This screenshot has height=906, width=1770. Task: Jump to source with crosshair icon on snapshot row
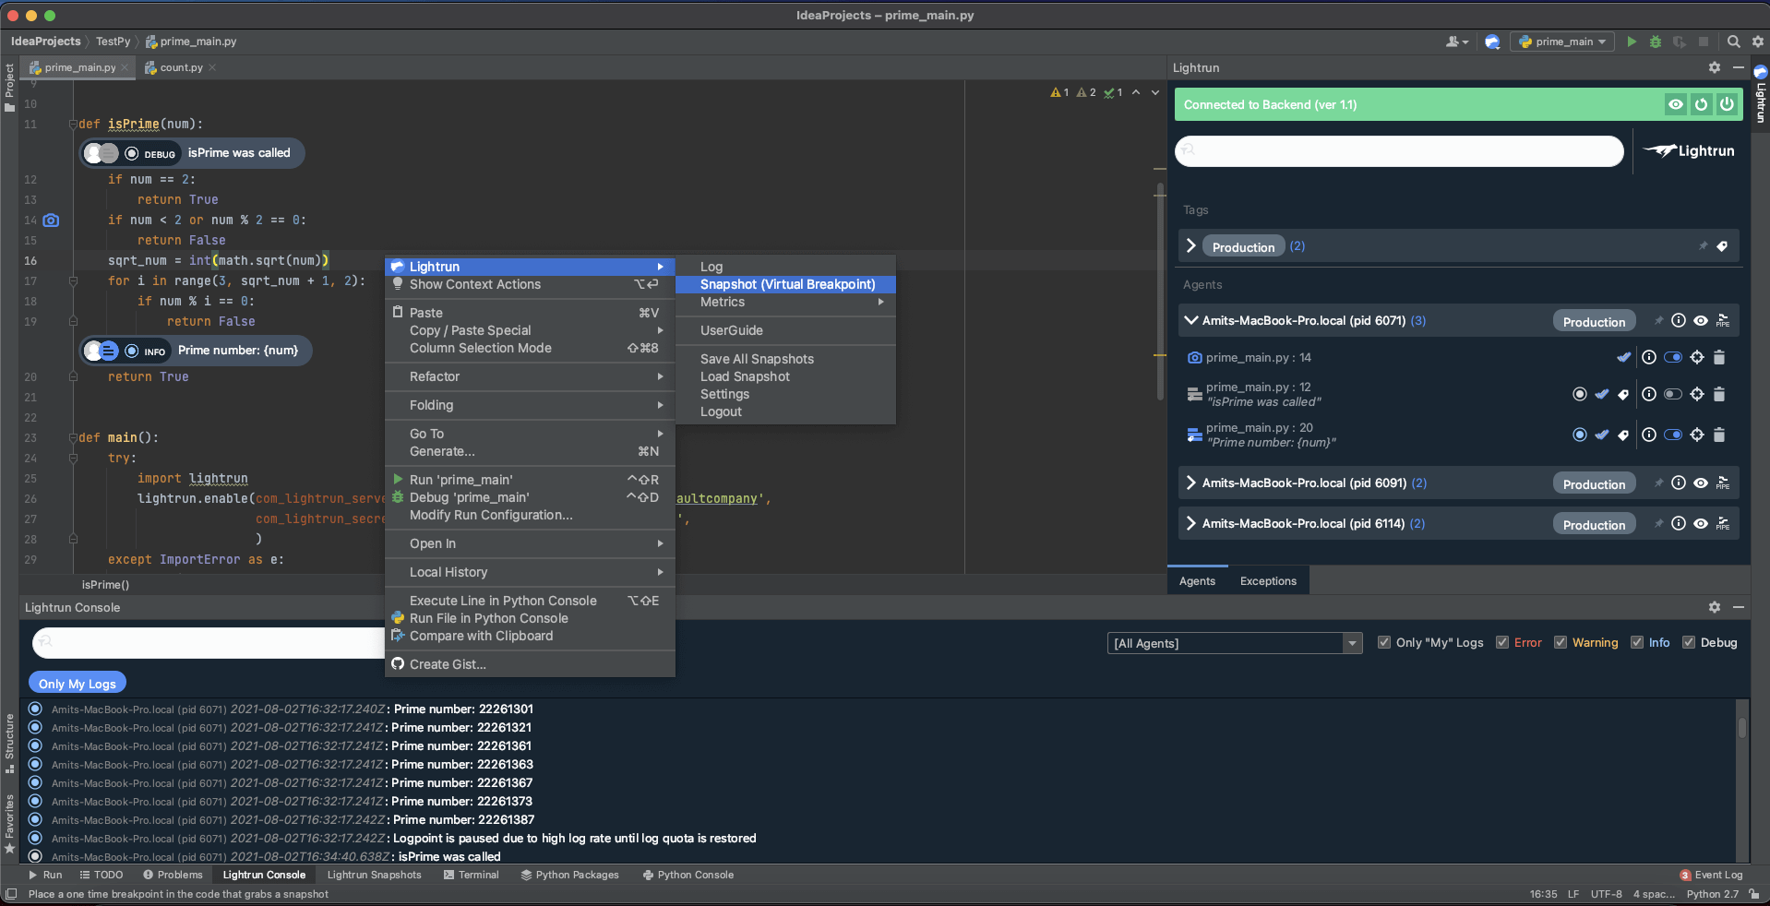point(1696,358)
